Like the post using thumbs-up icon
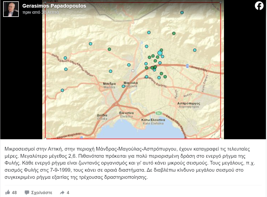 (x=8, y=193)
